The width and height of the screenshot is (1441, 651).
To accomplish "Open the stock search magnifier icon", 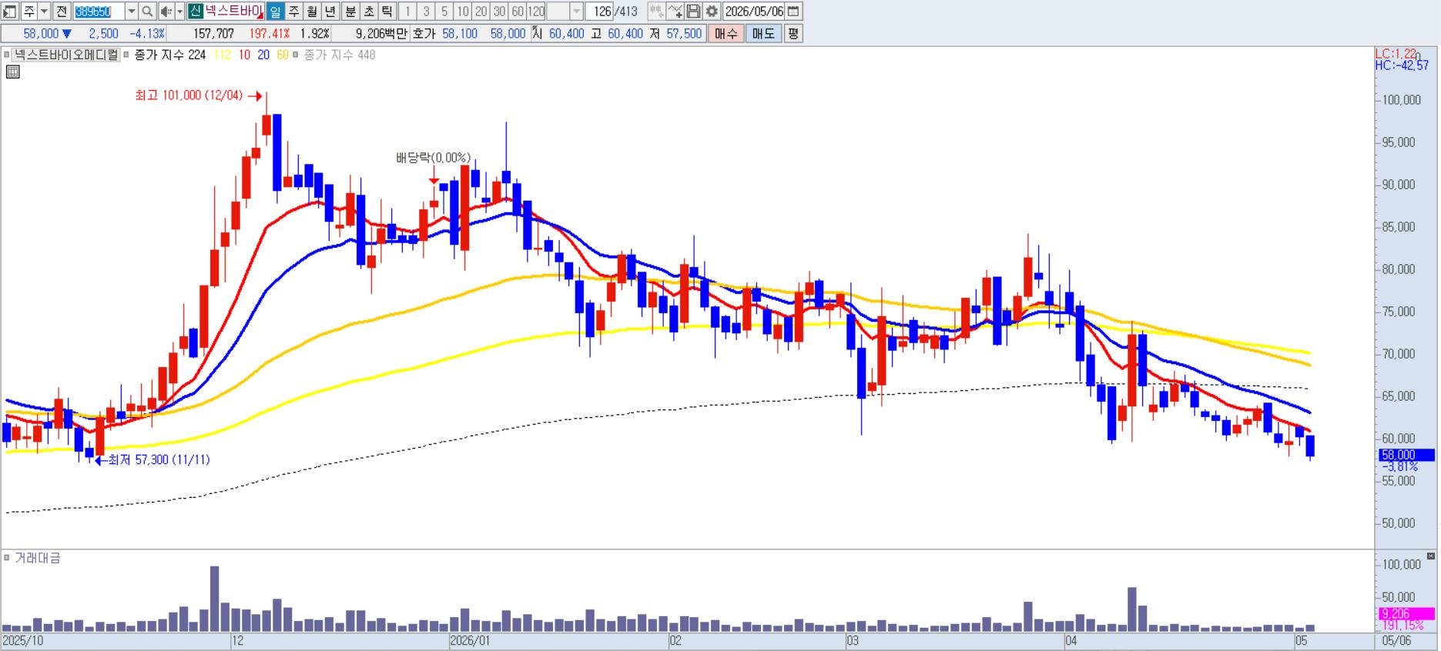I will (x=148, y=12).
